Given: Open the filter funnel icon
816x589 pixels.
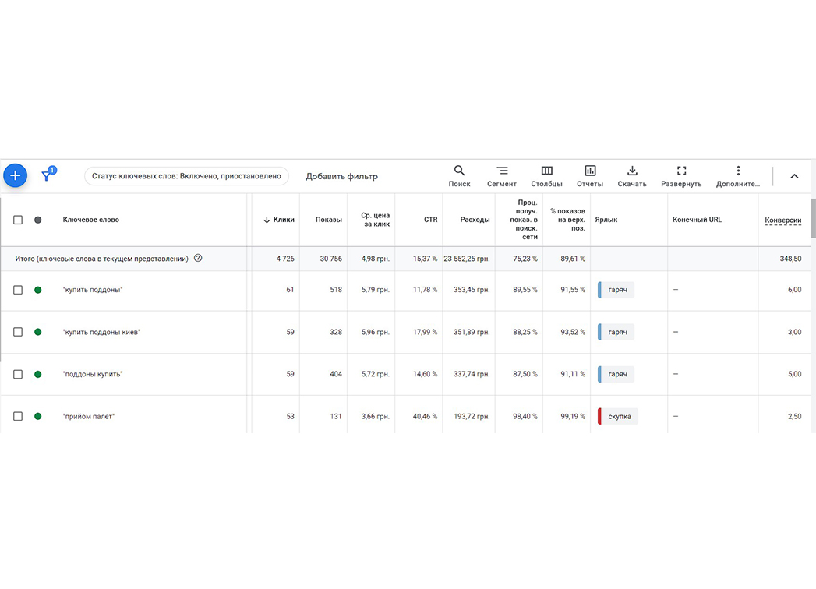Looking at the screenshot, I should click(48, 175).
